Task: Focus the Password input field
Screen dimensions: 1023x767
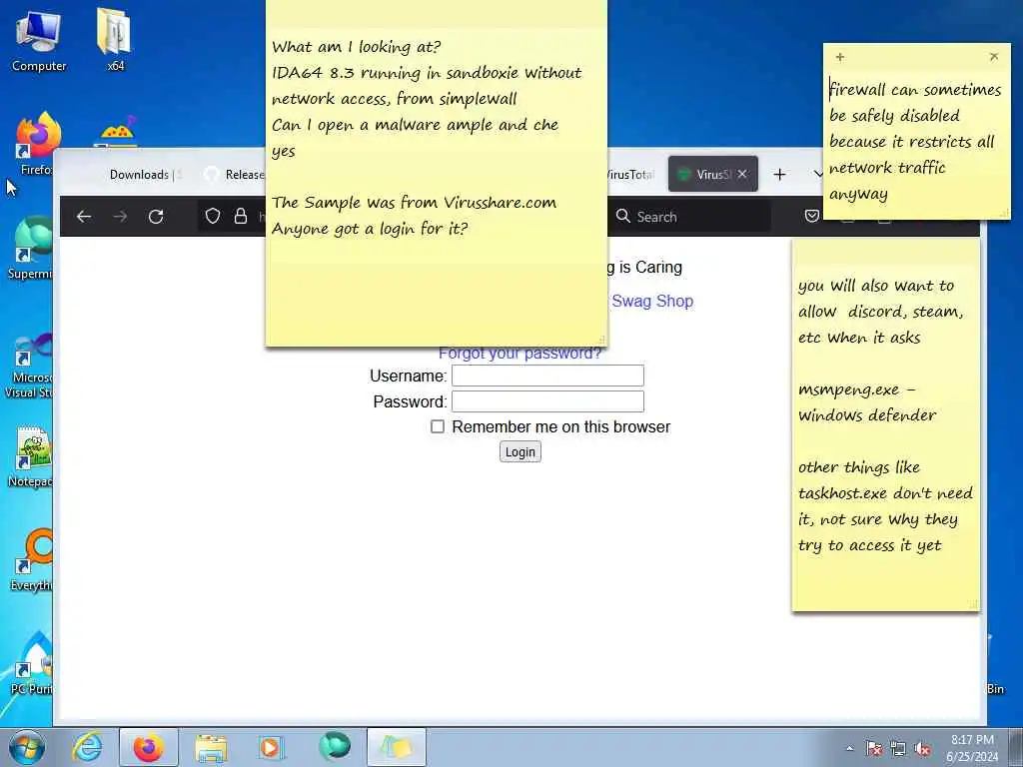Action: click(548, 401)
